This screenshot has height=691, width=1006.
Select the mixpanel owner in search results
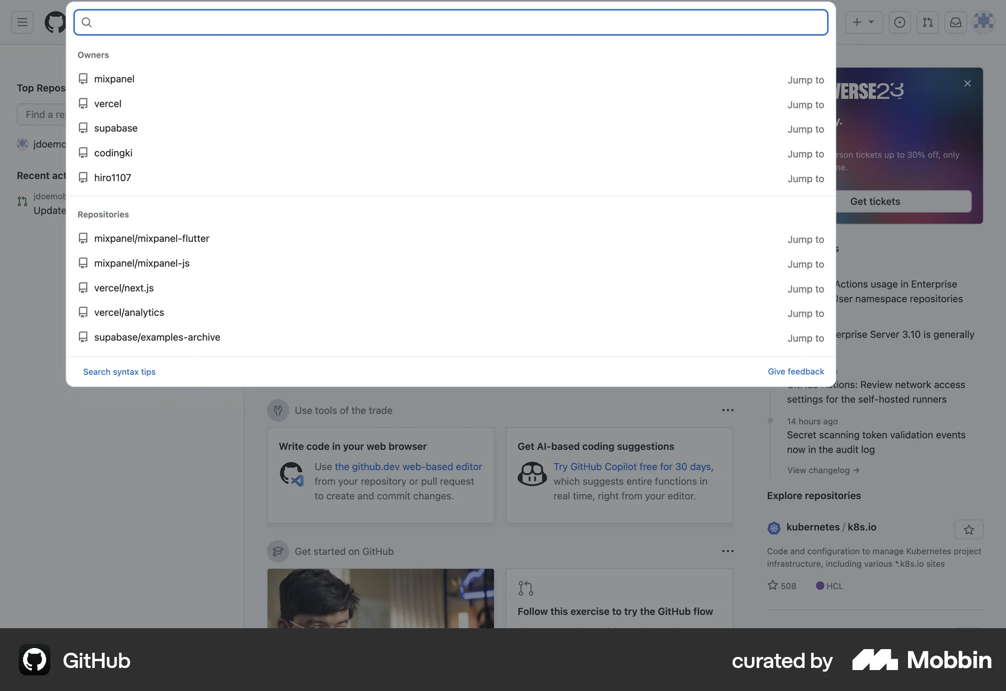pyautogui.click(x=114, y=79)
